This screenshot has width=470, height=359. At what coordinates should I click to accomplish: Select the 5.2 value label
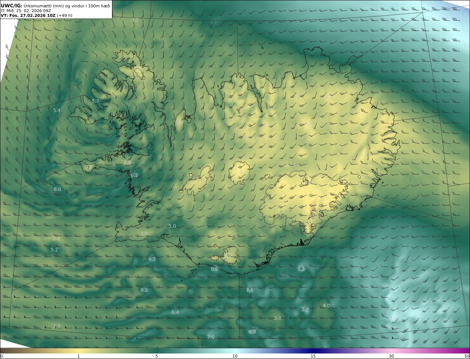(54, 250)
